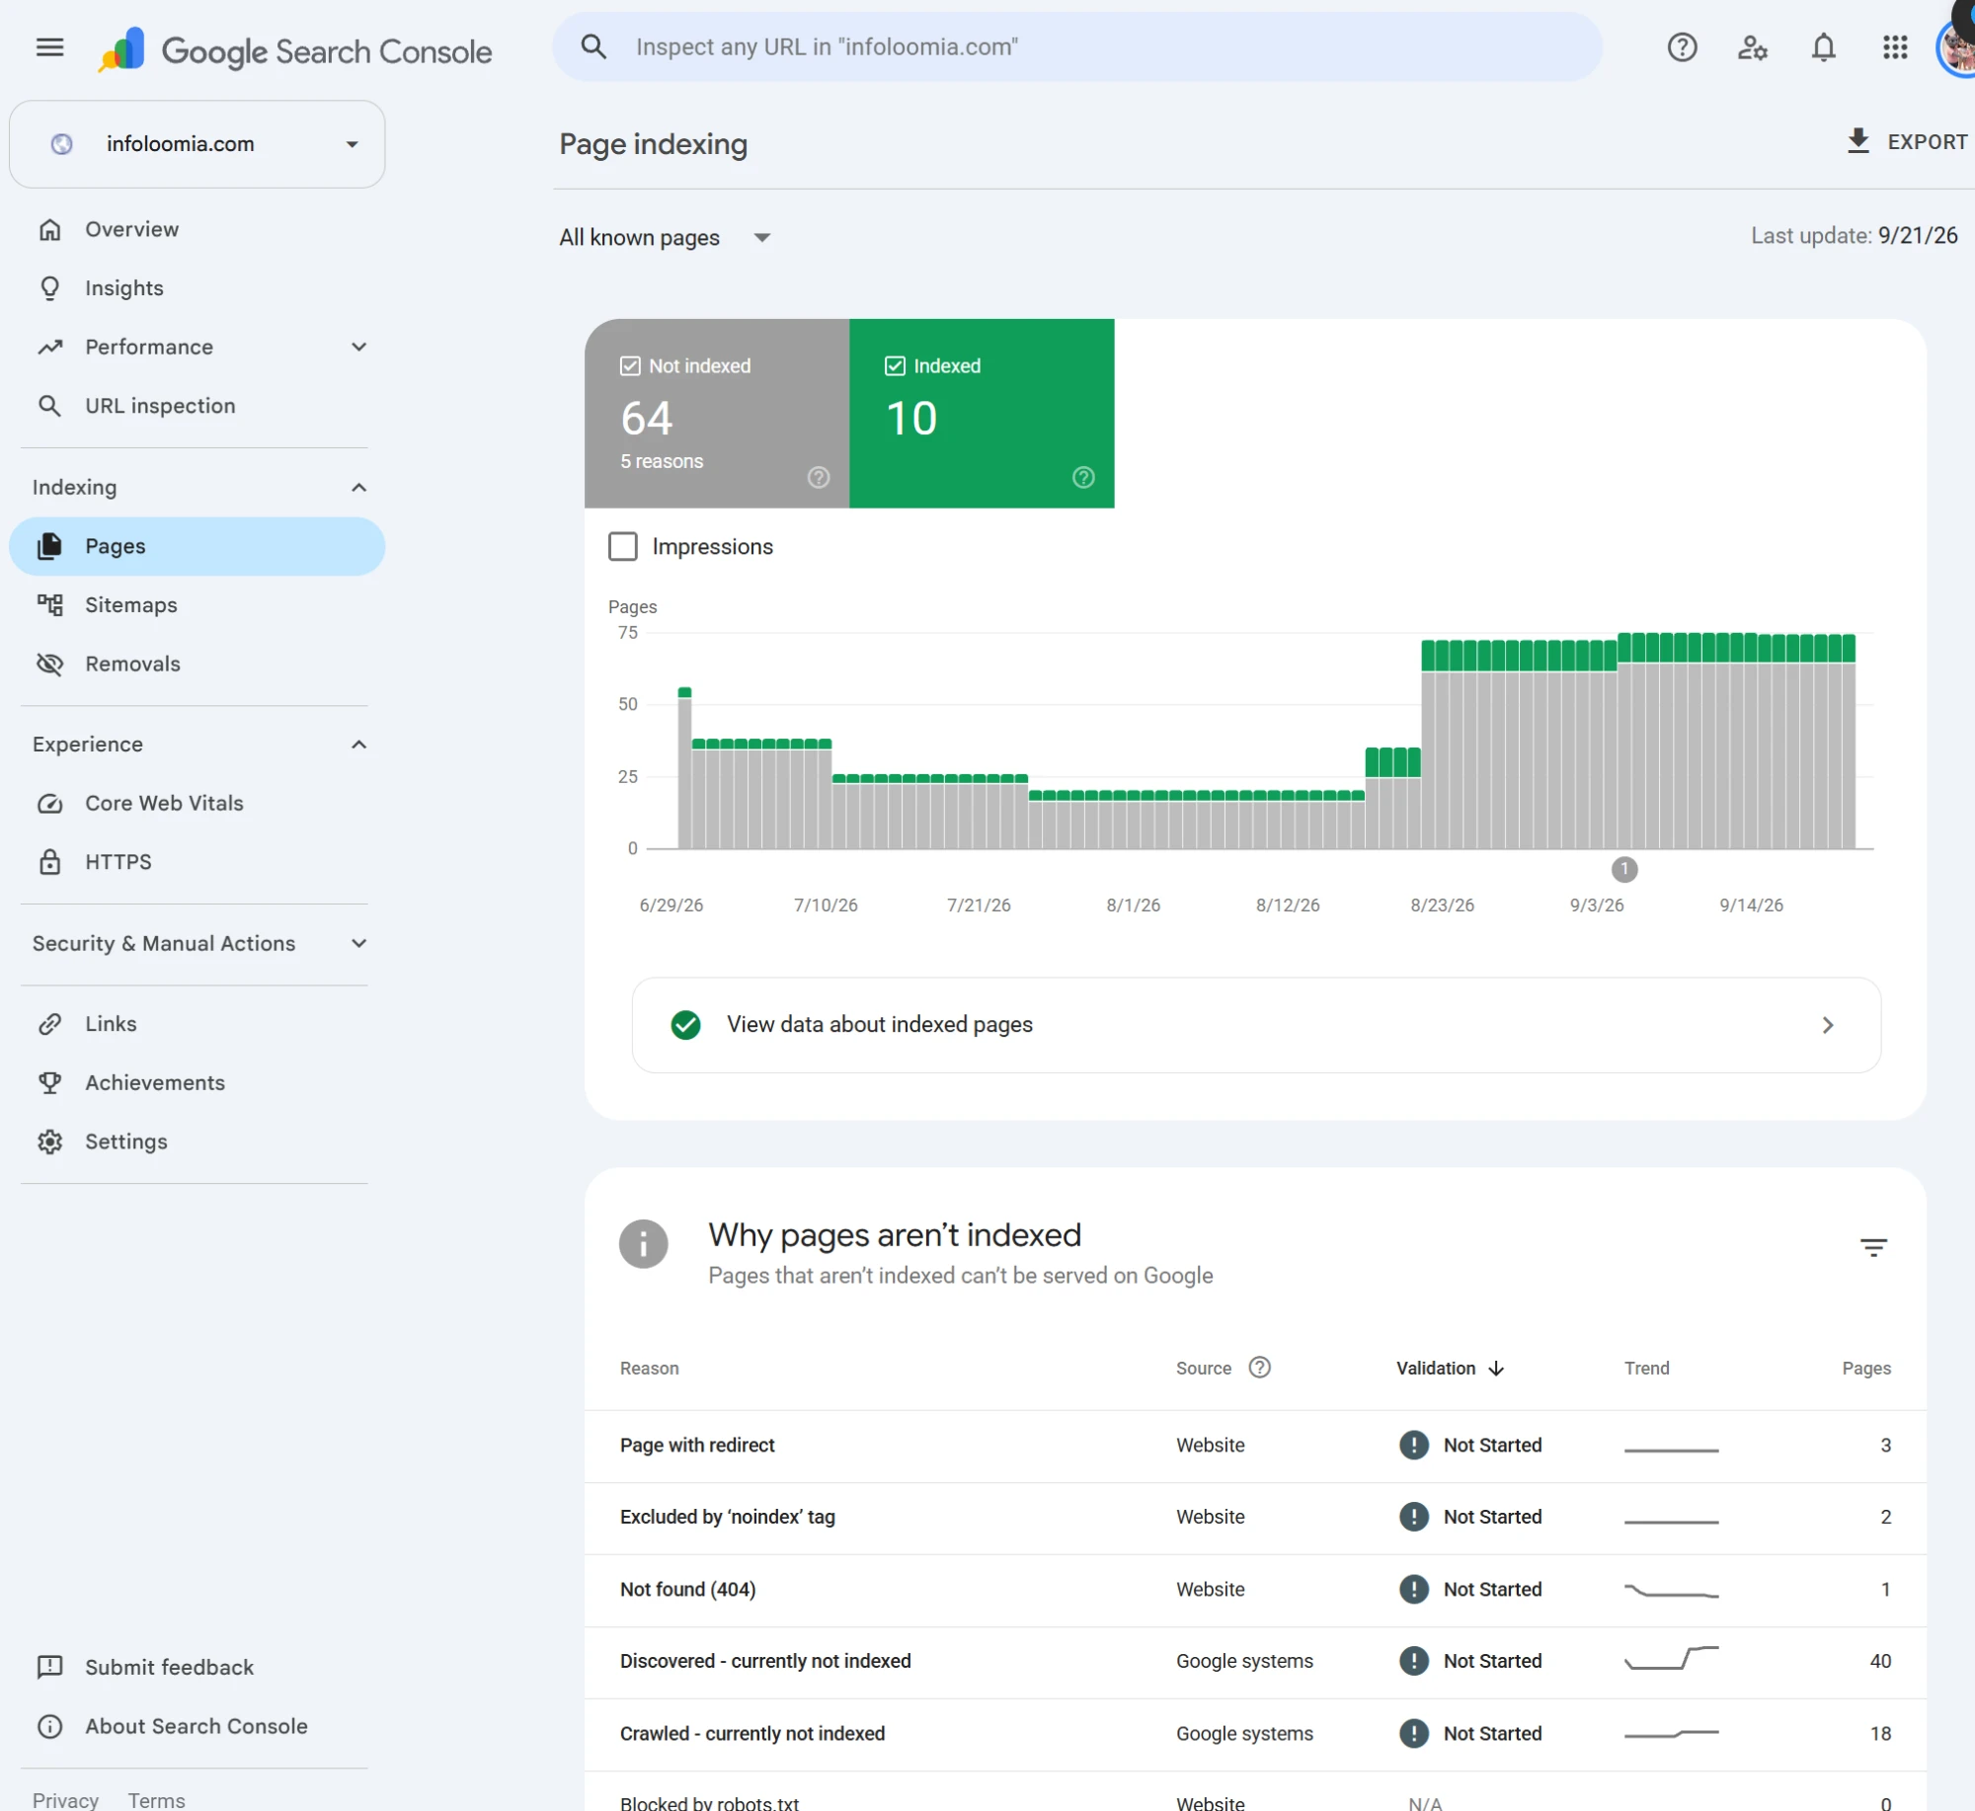Click the info icon beside Why pages aren't indexed

(644, 1244)
